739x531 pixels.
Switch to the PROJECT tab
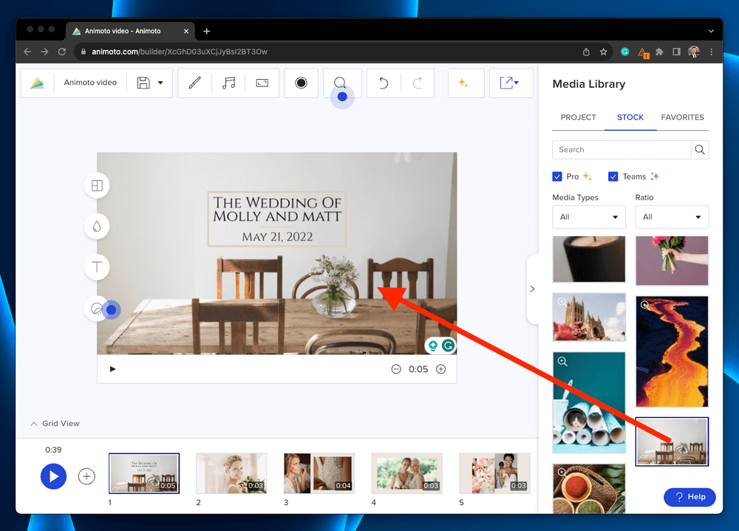point(579,117)
